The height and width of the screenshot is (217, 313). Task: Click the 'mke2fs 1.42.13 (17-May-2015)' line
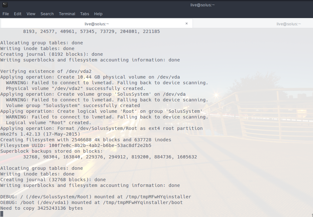coord(40,134)
